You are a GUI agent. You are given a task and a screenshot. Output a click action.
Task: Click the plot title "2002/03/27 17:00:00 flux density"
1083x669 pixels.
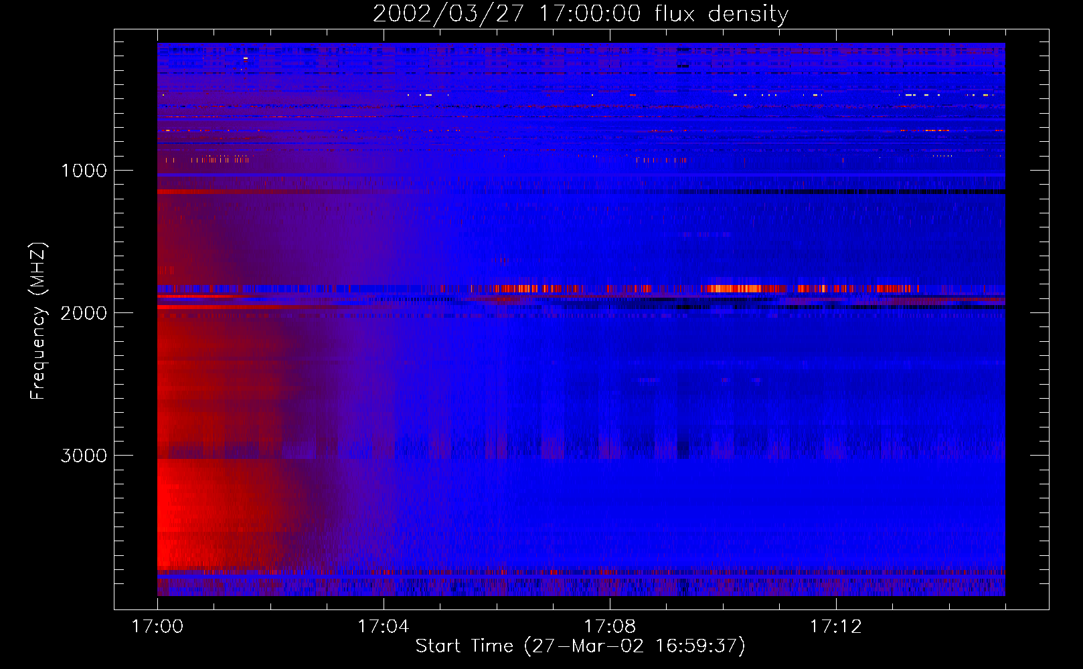click(580, 14)
